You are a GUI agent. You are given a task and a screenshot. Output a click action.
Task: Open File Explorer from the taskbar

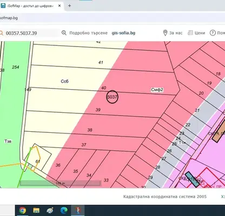coord(36,210)
